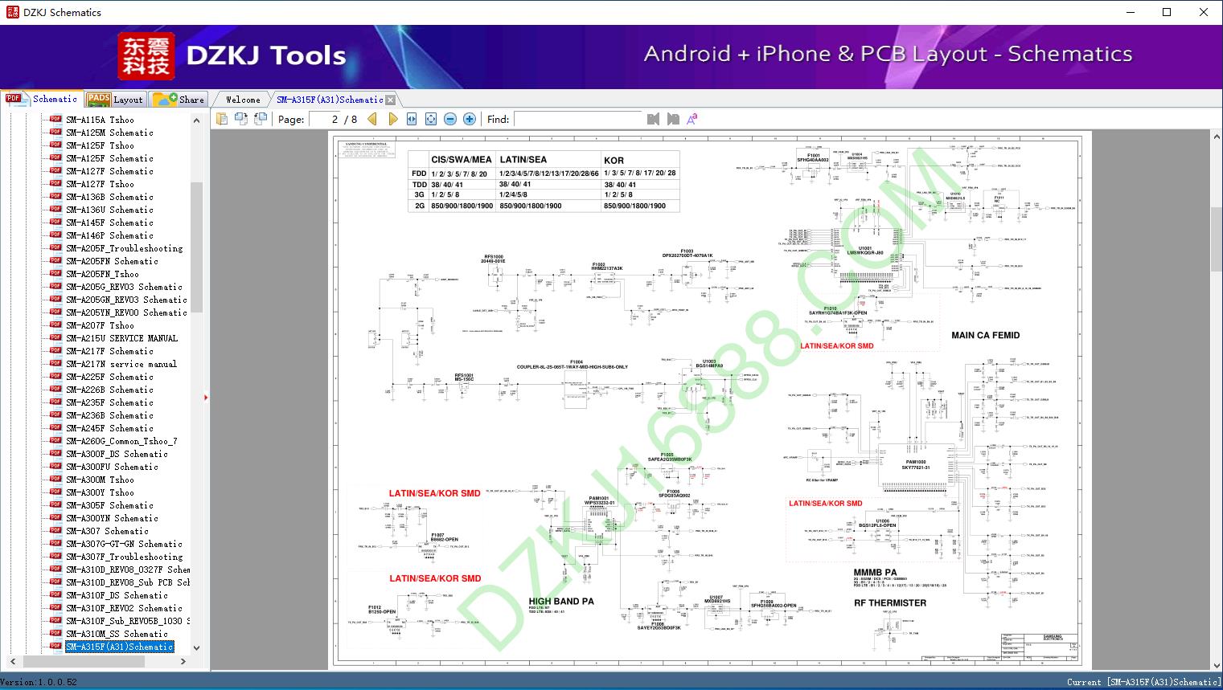Open SM-A205GN_REV03 Schematic entry

point(126,300)
